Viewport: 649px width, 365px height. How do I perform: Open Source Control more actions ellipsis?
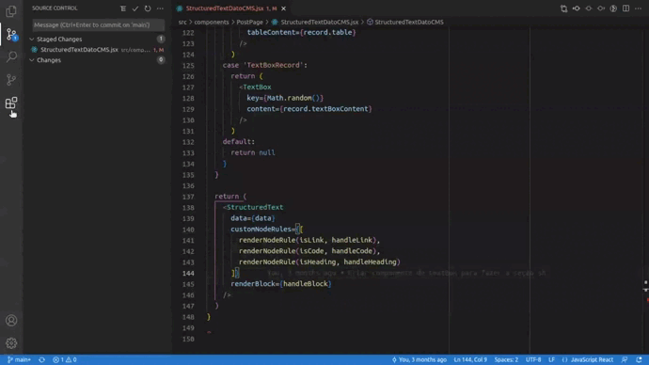[160, 8]
